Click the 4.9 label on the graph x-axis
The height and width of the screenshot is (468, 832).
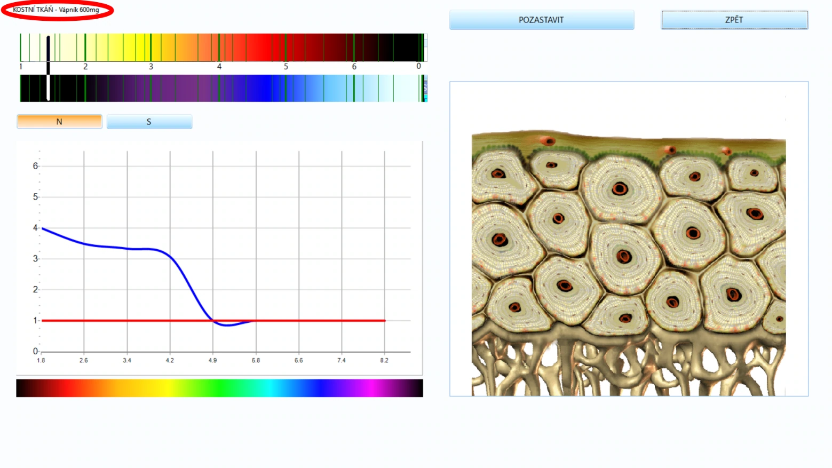212,361
